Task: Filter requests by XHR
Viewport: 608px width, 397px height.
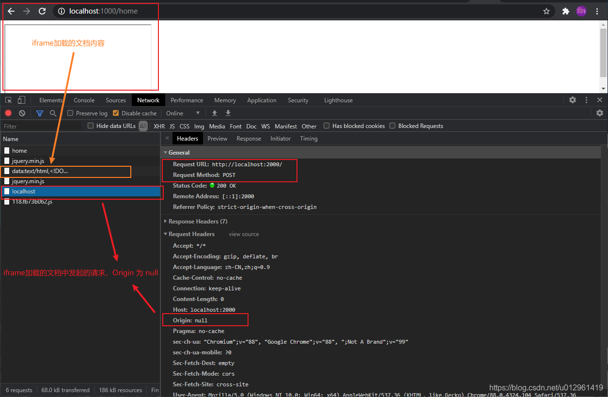Action: pyautogui.click(x=159, y=126)
